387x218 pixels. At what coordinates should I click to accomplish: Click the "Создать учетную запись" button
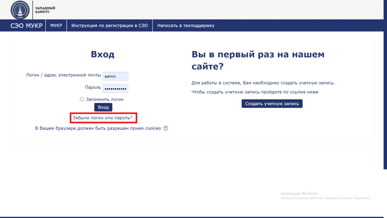point(272,103)
